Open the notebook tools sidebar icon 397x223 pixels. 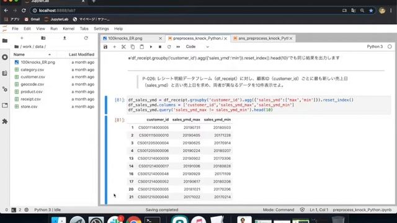pyautogui.click(x=5, y=89)
